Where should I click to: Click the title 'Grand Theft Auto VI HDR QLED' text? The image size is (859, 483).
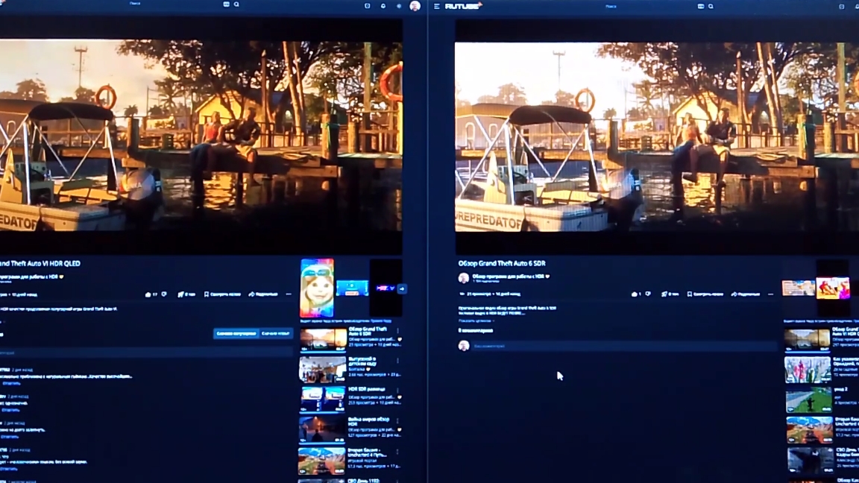pyautogui.click(x=40, y=263)
